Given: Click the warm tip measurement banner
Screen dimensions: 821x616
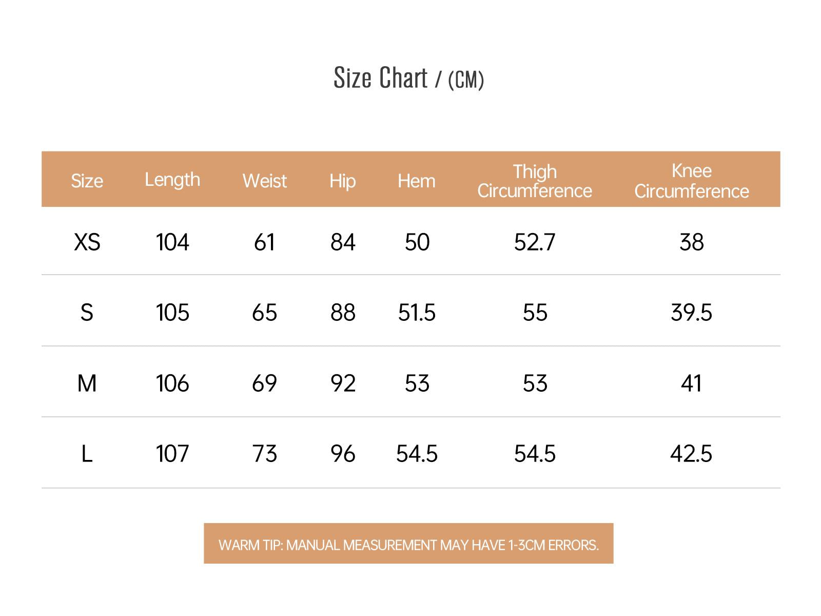Looking at the screenshot, I should click(408, 544).
